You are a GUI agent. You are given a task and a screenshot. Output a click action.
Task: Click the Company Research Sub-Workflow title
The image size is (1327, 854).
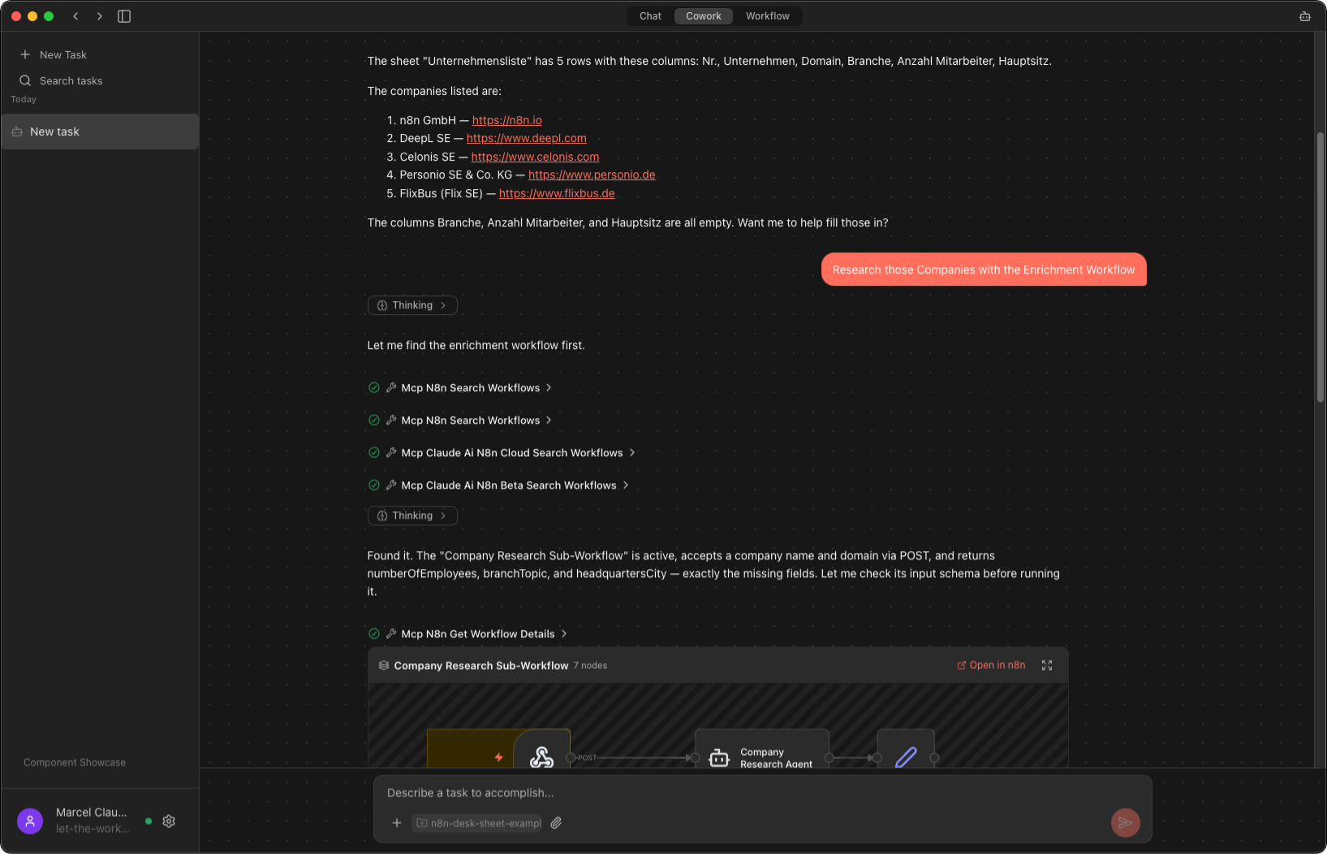click(x=481, y=666)
